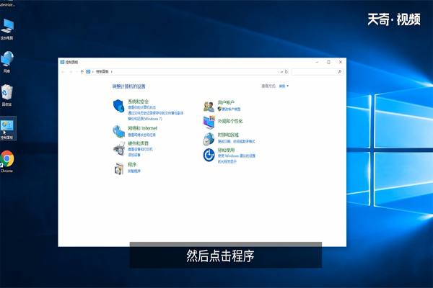
Task: Open the 查看网络状态和任务 link
Action: (x=141, y=135)
